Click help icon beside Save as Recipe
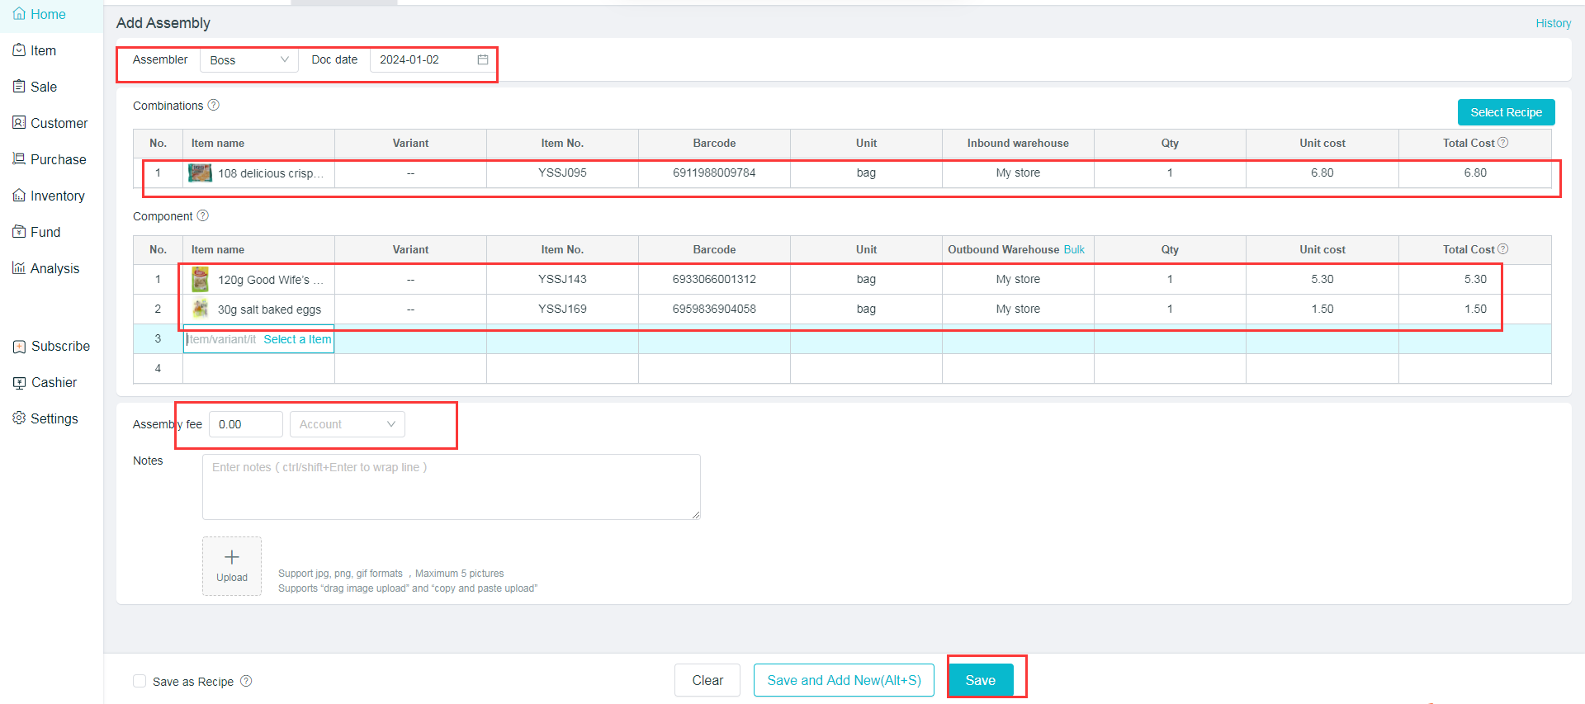This screenshot has width=1585, height=704. [x=246, y=681]
